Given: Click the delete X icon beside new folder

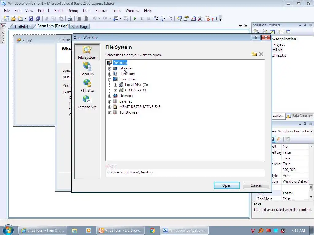Looking at the screenshot, I should 261,54.
